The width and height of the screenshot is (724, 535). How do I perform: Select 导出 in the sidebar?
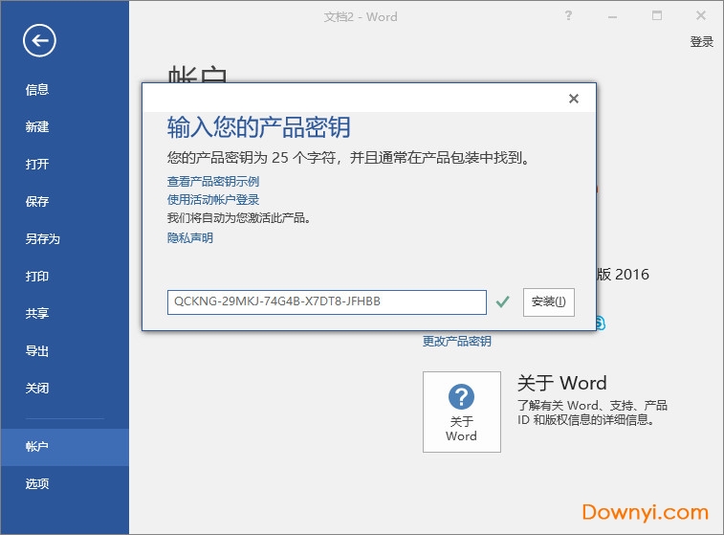(37, 351)
